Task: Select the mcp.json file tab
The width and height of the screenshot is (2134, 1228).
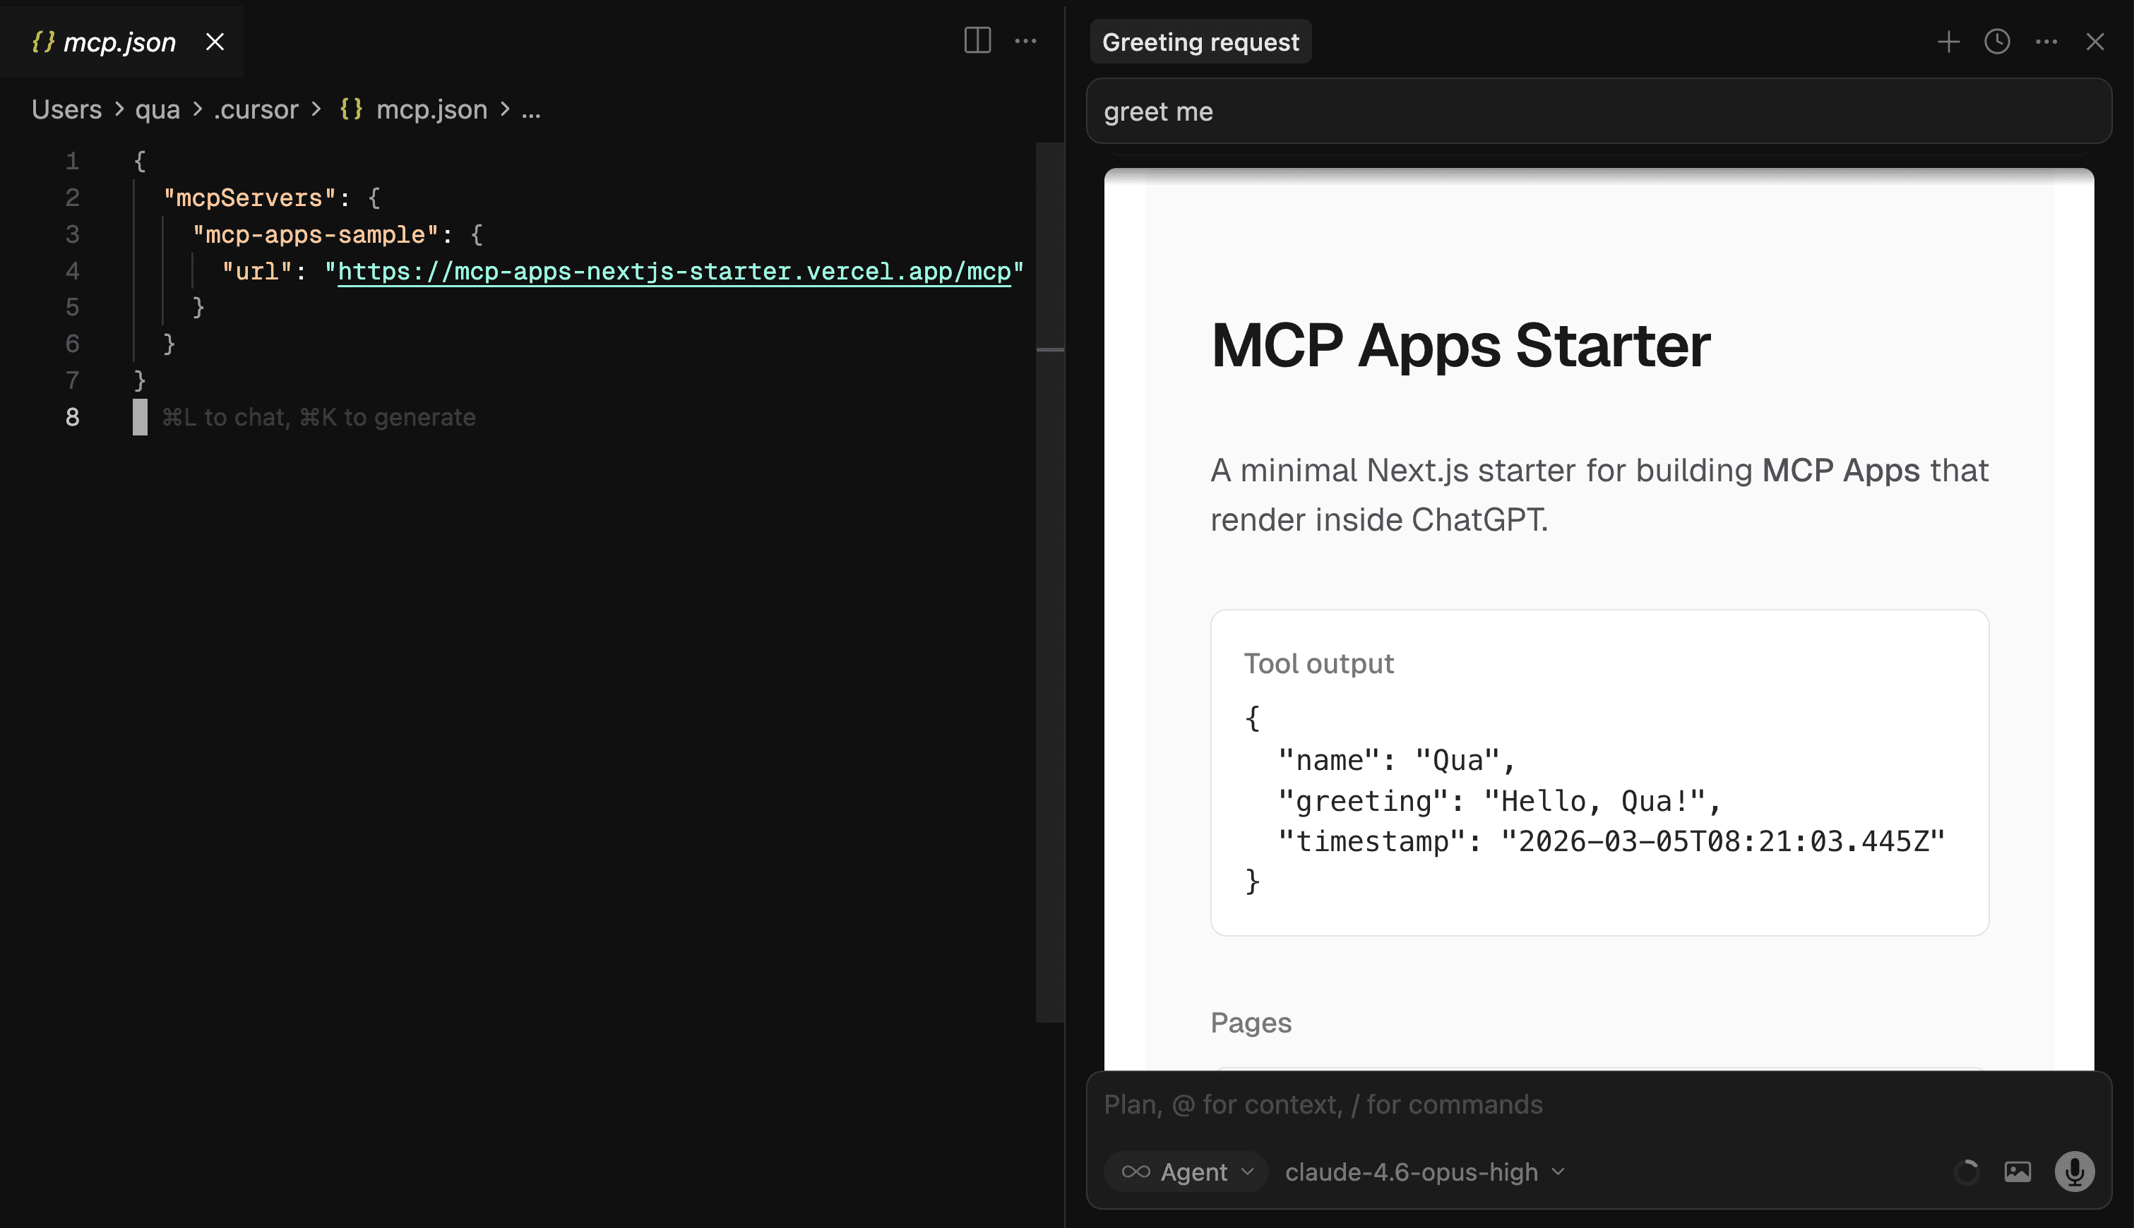Action: click(118, 42)
